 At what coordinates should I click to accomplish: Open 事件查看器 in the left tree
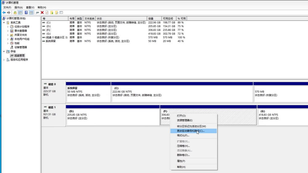click(20, 31)
